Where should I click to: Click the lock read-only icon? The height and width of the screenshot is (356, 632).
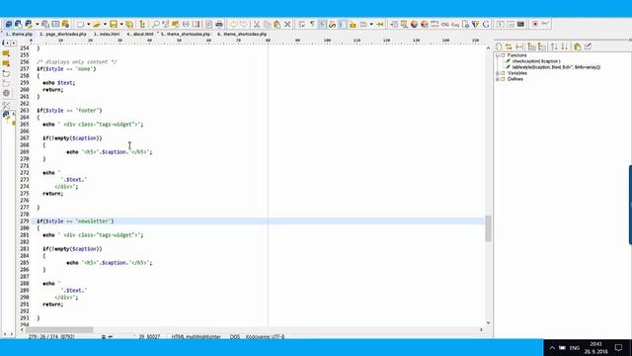[353, 24]
